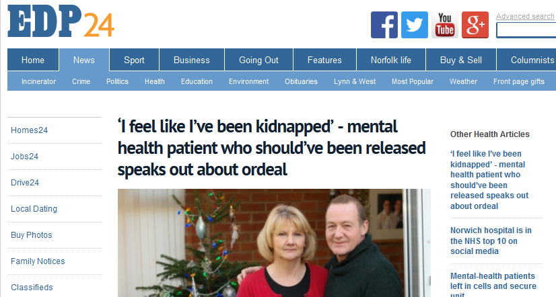
Task: Open Local Dating sidebar link
Action: (34, 209)
